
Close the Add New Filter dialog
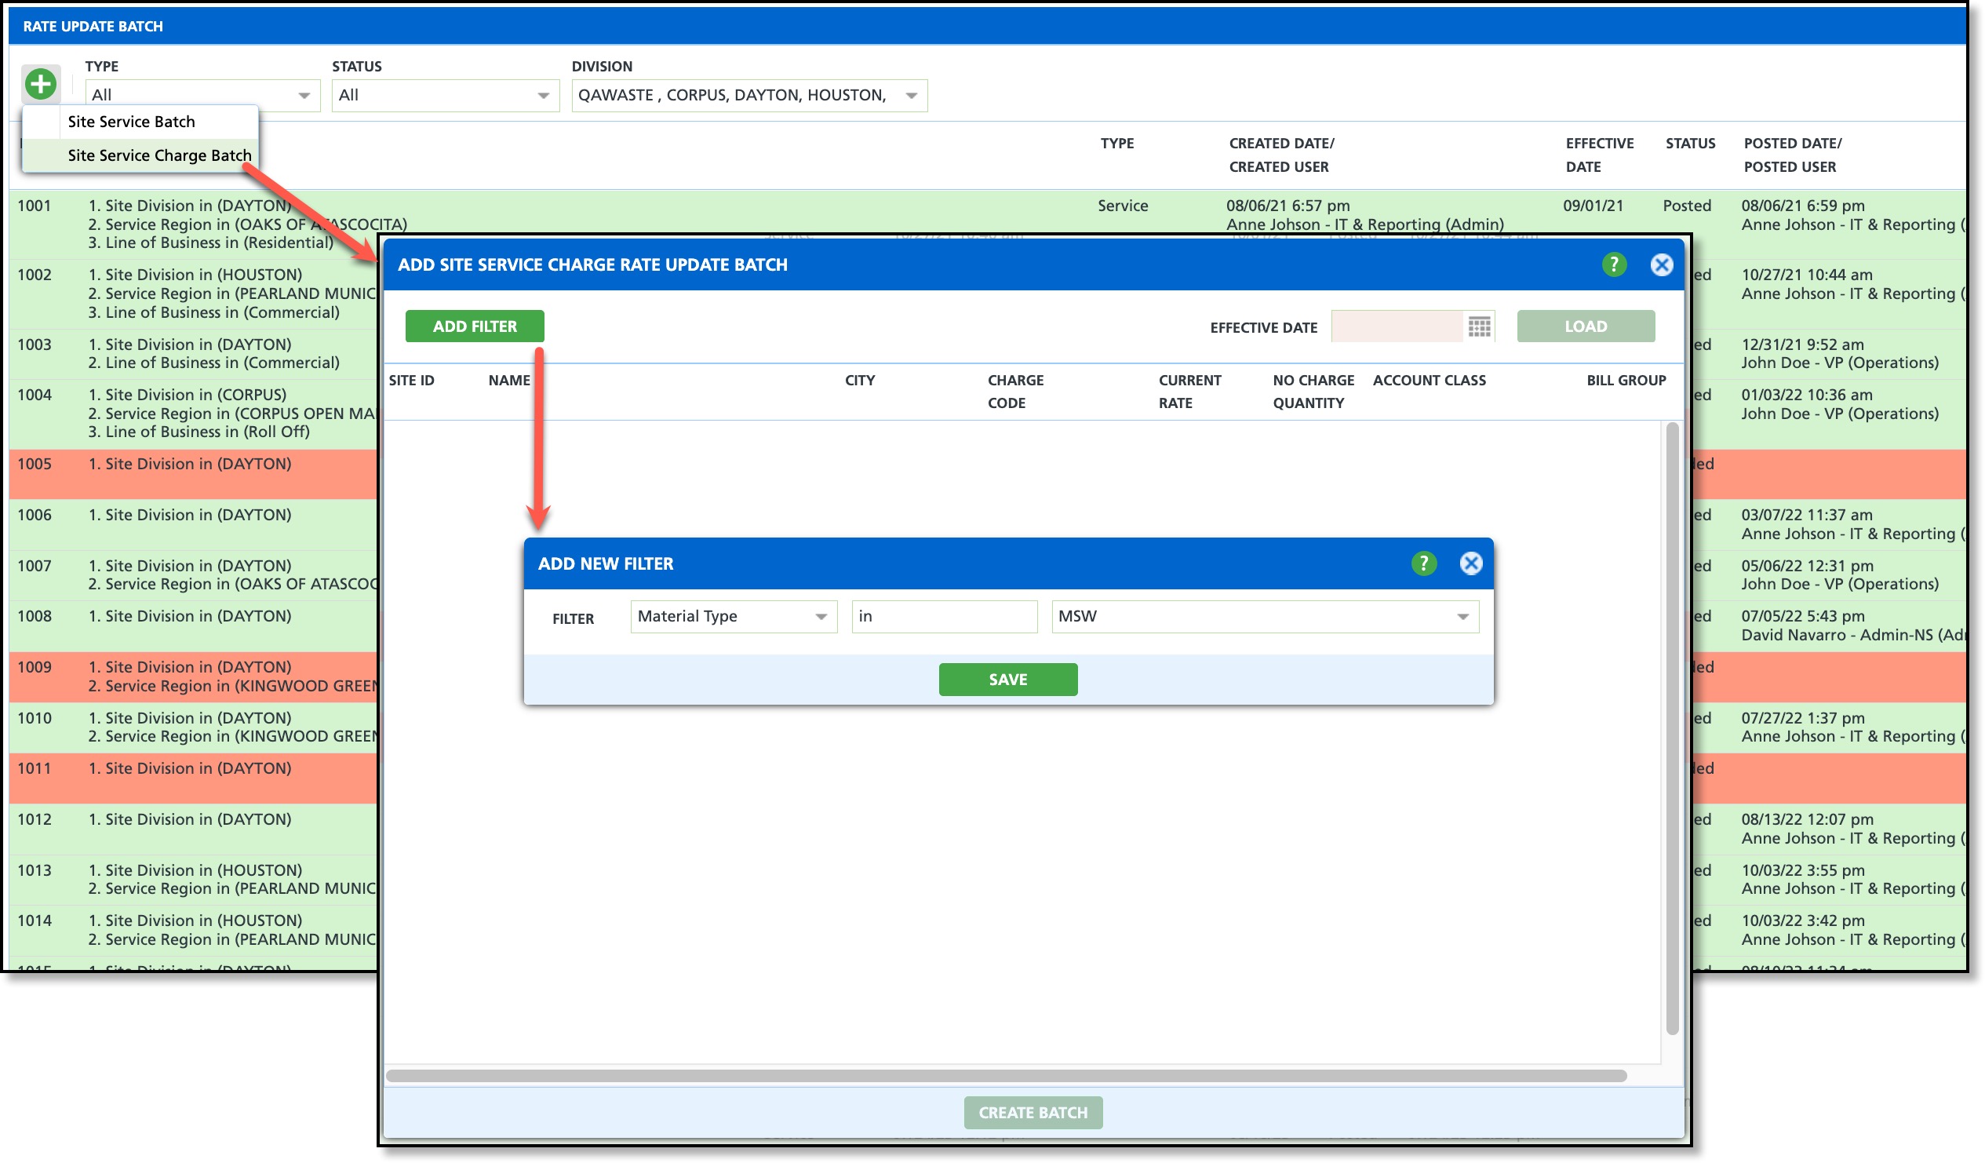[x=1470, y=563]
